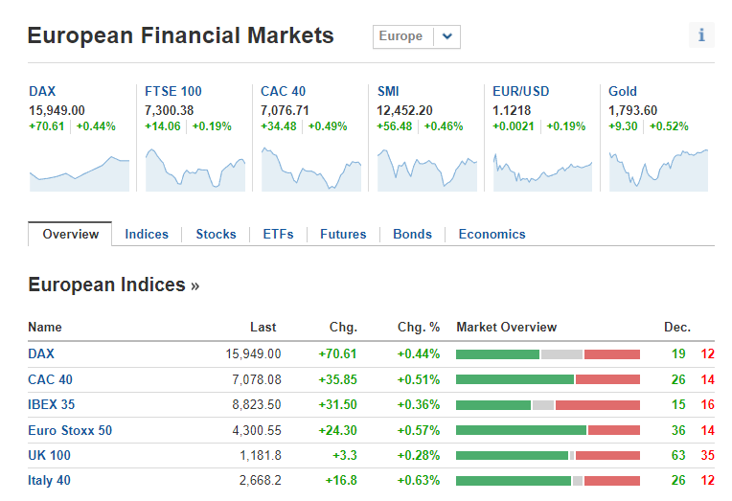
Task: Switch to the Futures tab
Action: click(343, 234)
